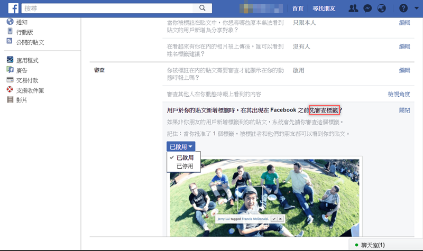This screenshot has width=423, height=251.
Task: Click the 審查 section heading
Action: (x=99, y=70)
